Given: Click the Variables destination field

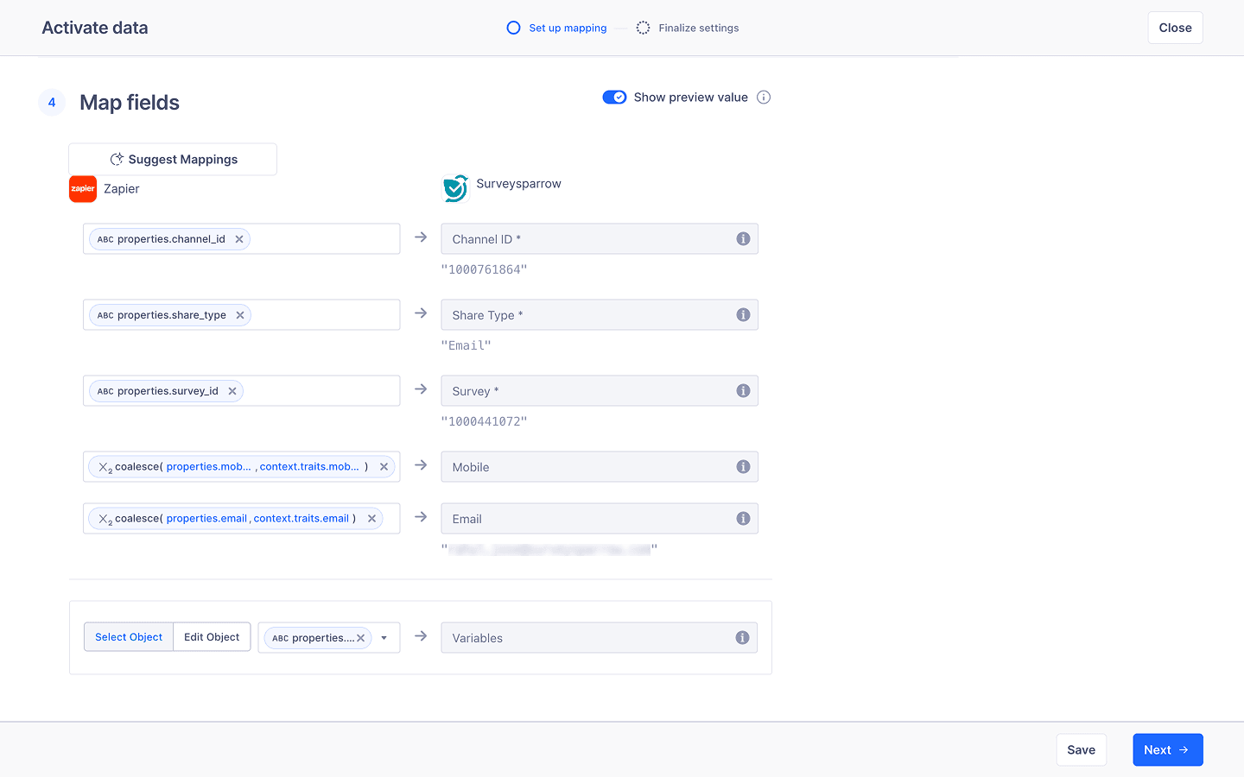Looking at the screenshot, I should click(x=600, y=638).
